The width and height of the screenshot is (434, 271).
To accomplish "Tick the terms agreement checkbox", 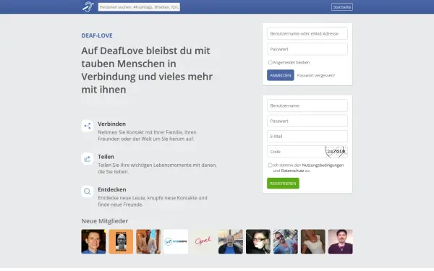I will click(270, 165).
